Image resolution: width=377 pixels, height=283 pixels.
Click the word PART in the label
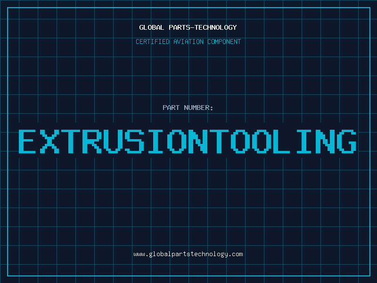coord(171,108)
